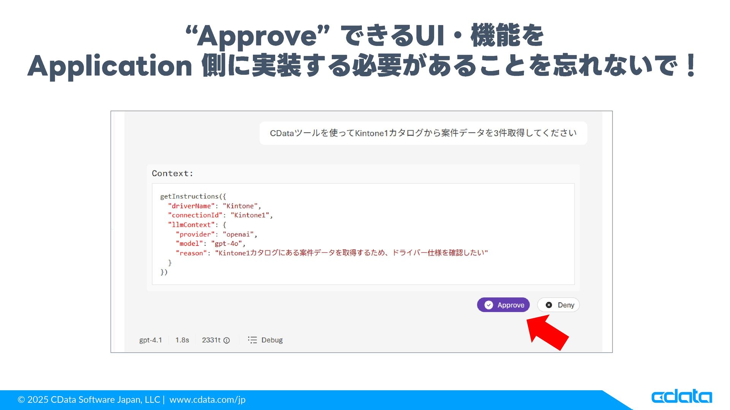Click the checkmark icon inside Approve
Image resolution: width=730 pixels, height=410 pixels.
tap(489, 305)
